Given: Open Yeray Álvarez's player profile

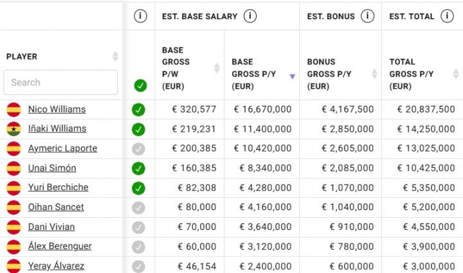Looking at the screenshot, I should 56,266.
